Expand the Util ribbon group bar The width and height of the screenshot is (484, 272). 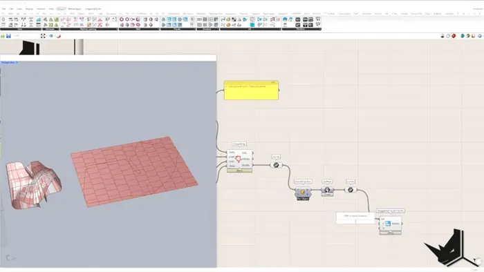250,29
